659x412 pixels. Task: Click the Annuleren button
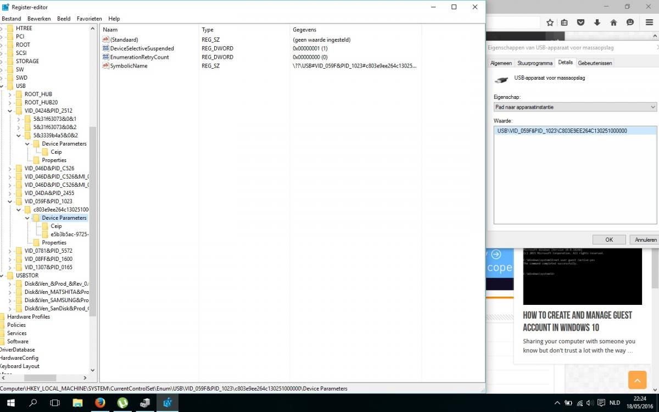[x=645, y=240]
